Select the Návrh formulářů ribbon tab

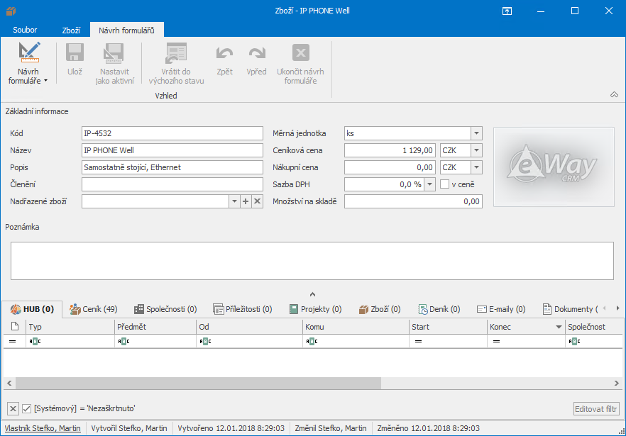pyautogui.click(x=126, y=30)
